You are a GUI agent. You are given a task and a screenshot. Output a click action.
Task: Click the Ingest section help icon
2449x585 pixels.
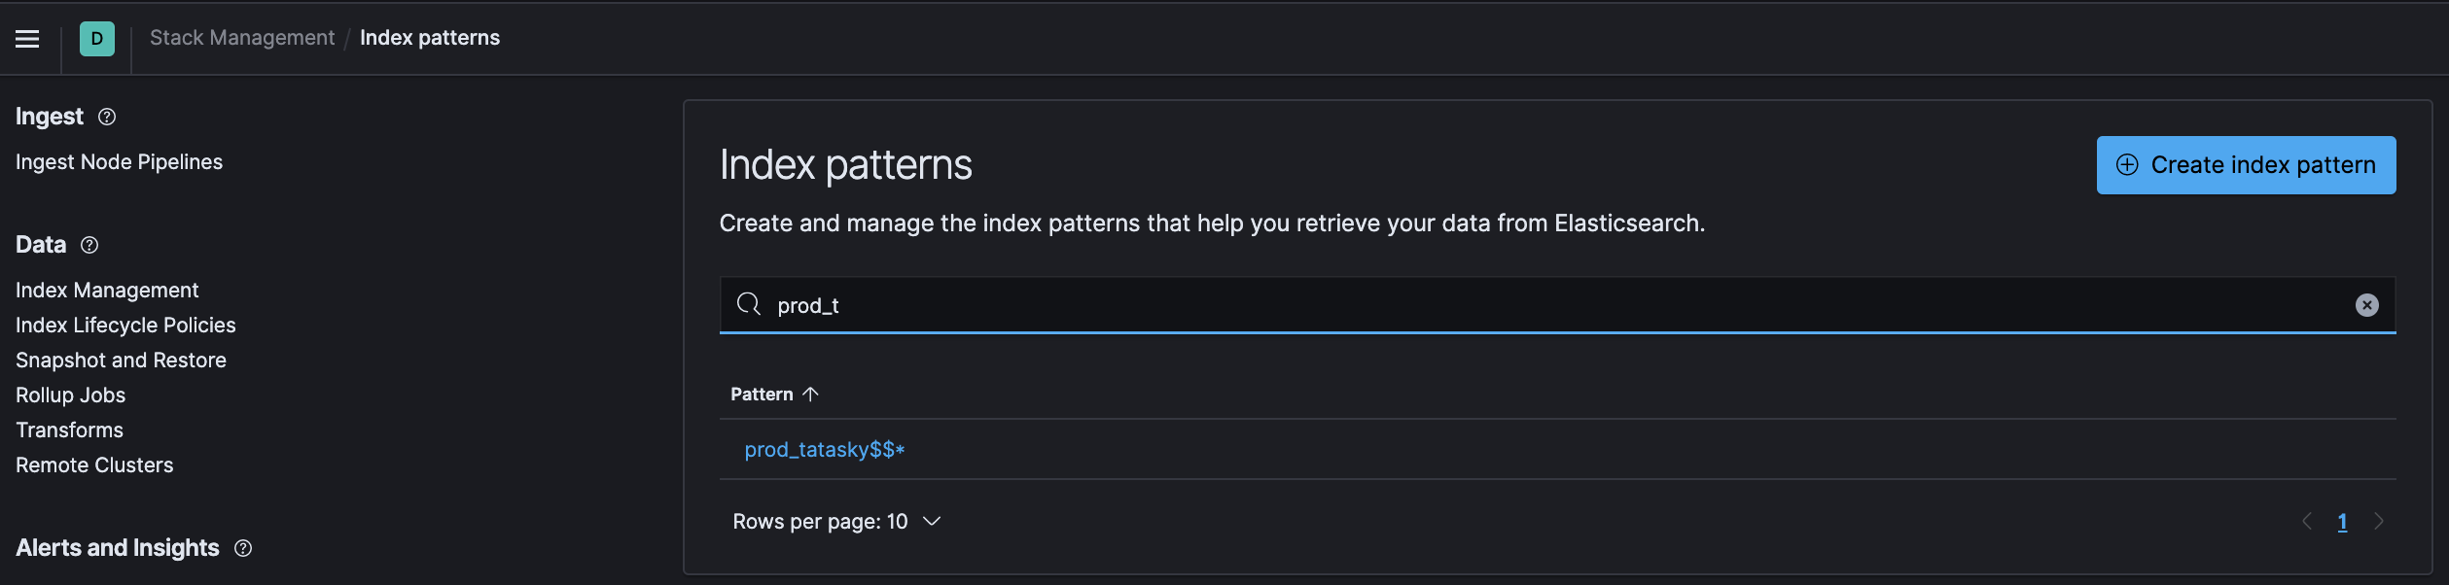[x=107, y=117]
